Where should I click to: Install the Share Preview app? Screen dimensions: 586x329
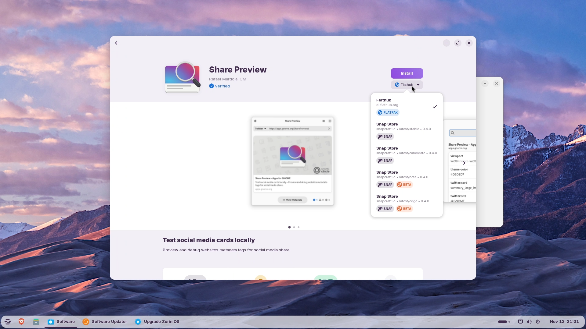pos(407,73)
